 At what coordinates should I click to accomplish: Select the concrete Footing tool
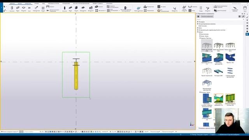[91, 9]
